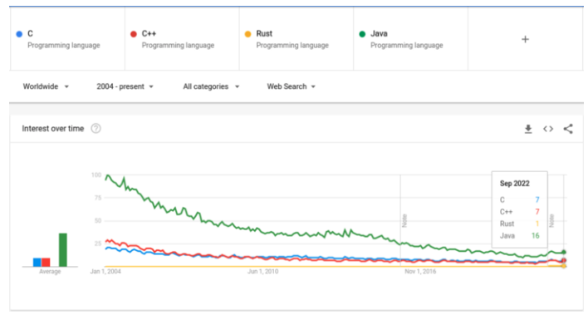Image resolution: width=588 pixels, height=315 pixels.
Task: Edit the Rust search term card
Action: 296,39
